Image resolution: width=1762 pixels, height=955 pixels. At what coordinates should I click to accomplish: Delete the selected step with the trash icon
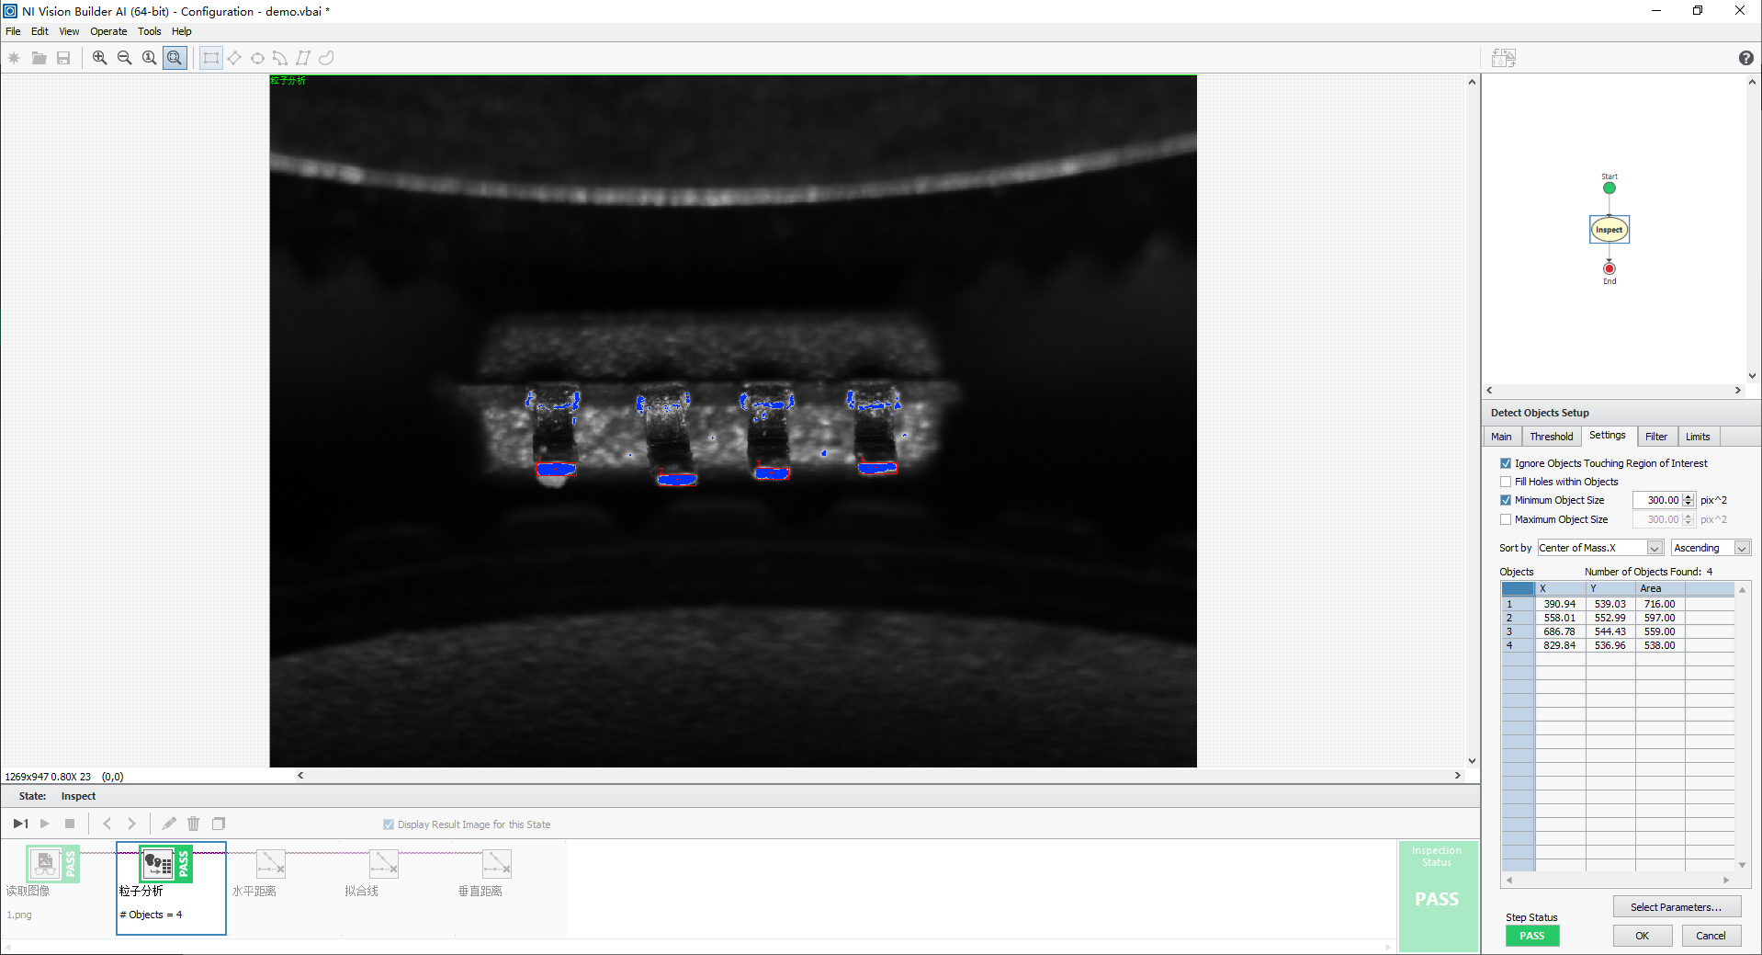click(193, 824)
